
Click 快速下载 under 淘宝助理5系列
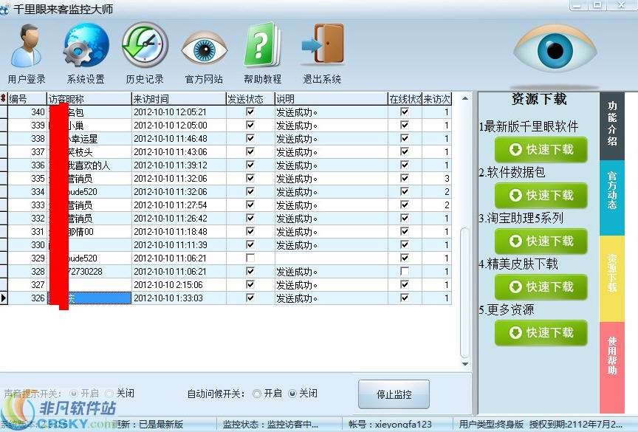tap(541, 241)
